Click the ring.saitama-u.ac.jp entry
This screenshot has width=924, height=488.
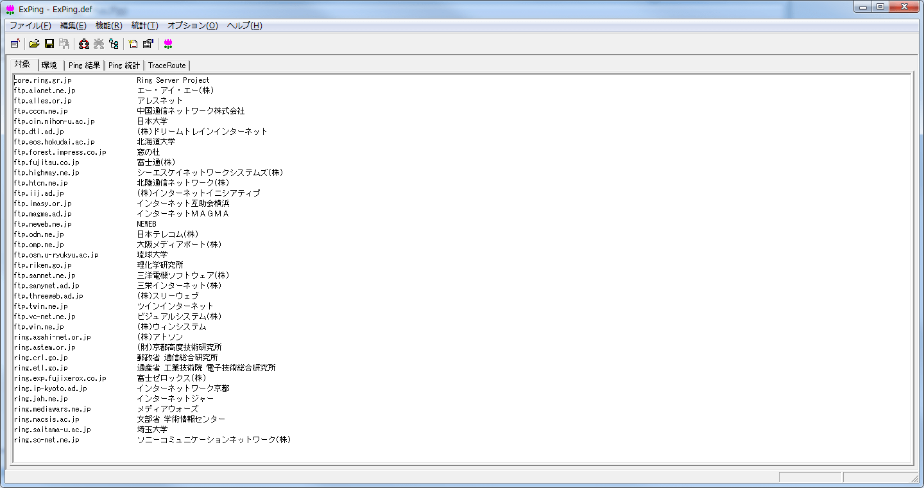(53, 430)
